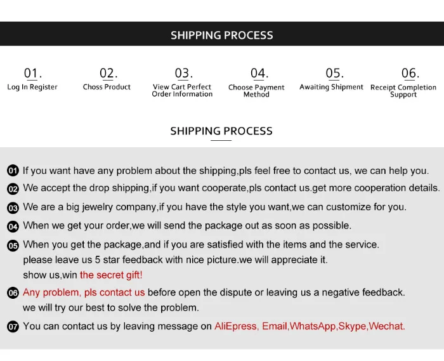This screenshot has height=361, width=444.
Task: Click the black 06 circle bullet icon
Action: [13, 292]
